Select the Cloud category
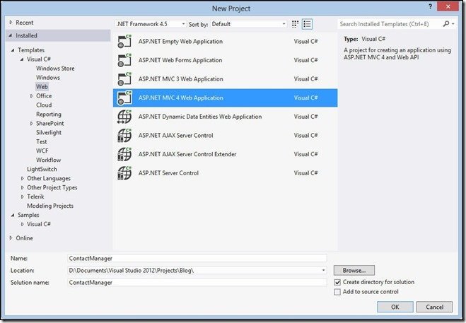466x323 pixels. tap(44, 105)
